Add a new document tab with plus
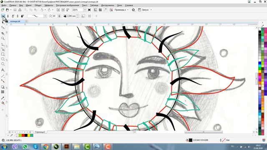267x150 pixels. click(27, 21)
